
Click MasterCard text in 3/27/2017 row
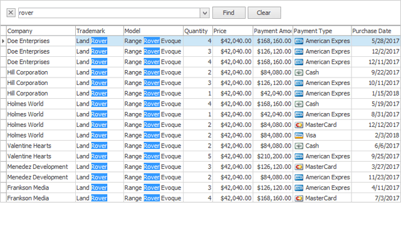(x=321, y=167)
